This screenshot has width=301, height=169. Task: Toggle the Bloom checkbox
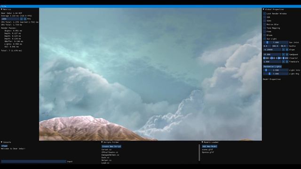pos(264,35)
